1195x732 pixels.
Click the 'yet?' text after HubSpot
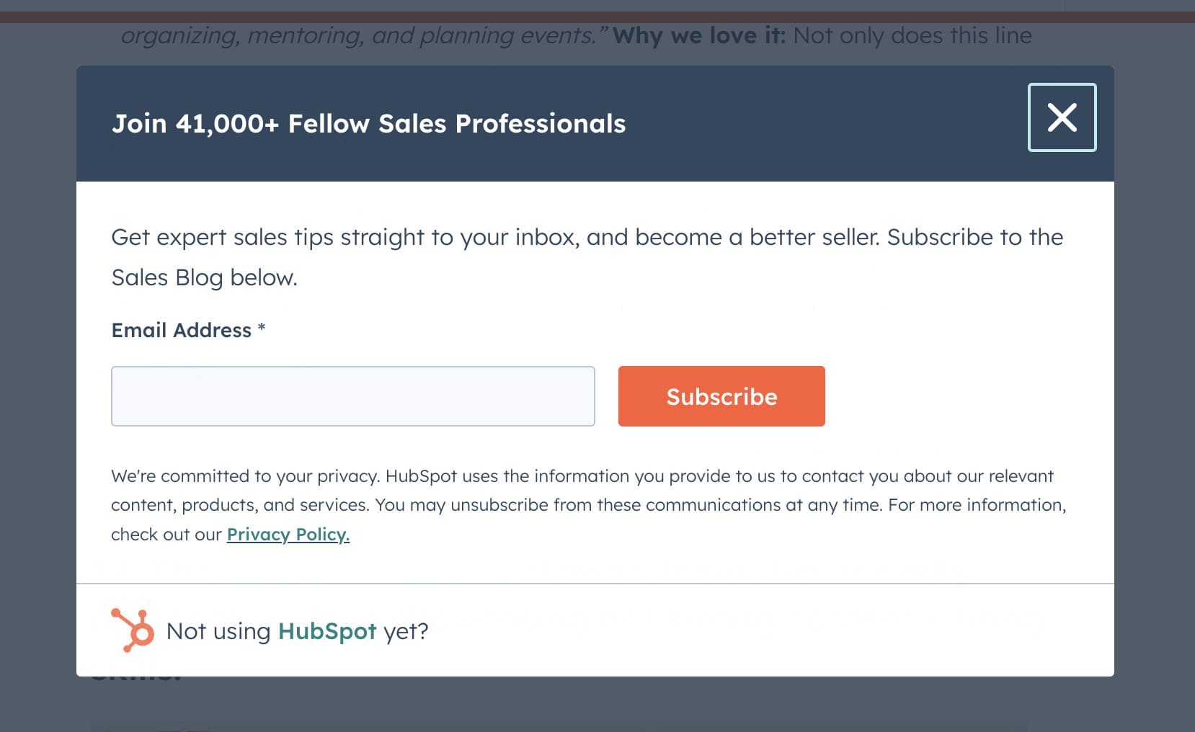click(406, 632)
